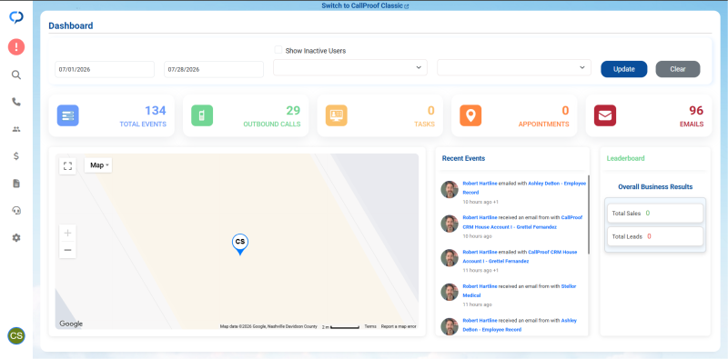Open search from sidebar magnifier icon
The width and height of the screenshot is (728, 359).
(x=16, y=75)
